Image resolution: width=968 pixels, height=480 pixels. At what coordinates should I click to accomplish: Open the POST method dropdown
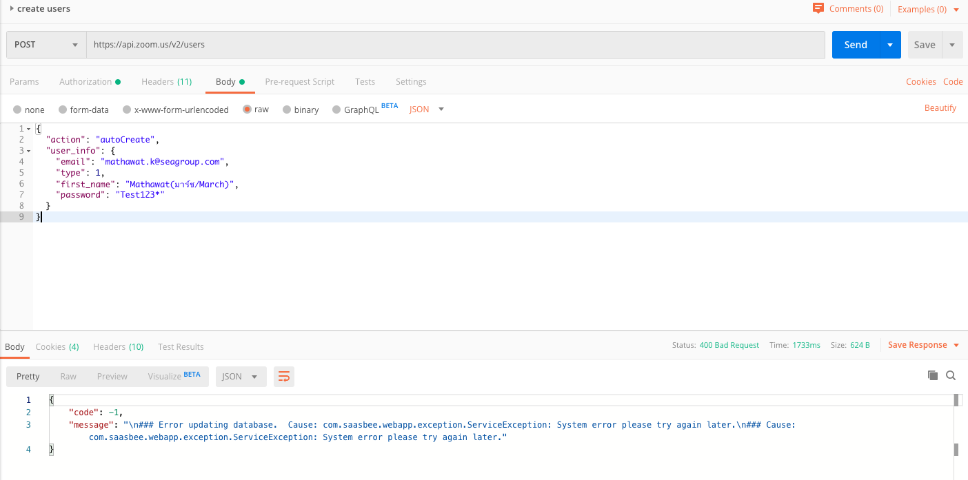(46, 45)
